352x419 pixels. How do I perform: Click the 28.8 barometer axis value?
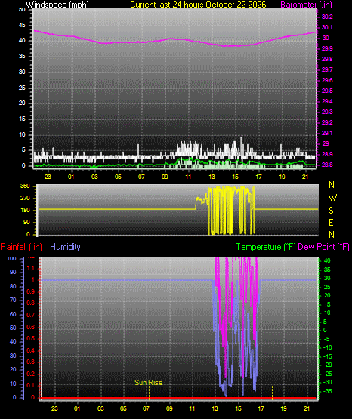(327, 165)
